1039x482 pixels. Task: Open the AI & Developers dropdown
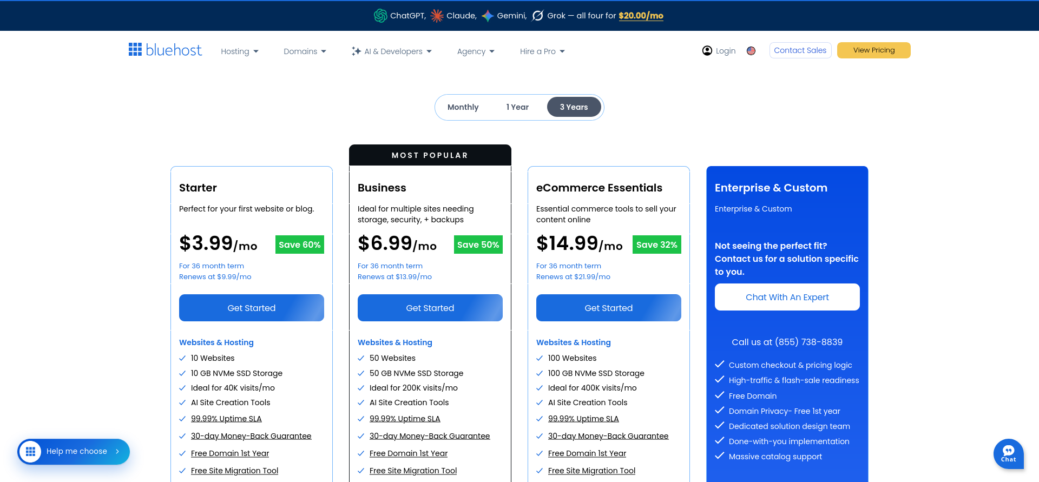[392, 51]
